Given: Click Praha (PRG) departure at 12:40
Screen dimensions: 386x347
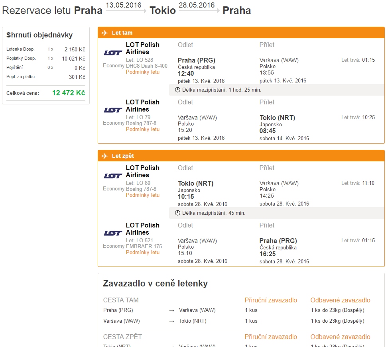Looking at the screenshot, I should tap(197, 60).
